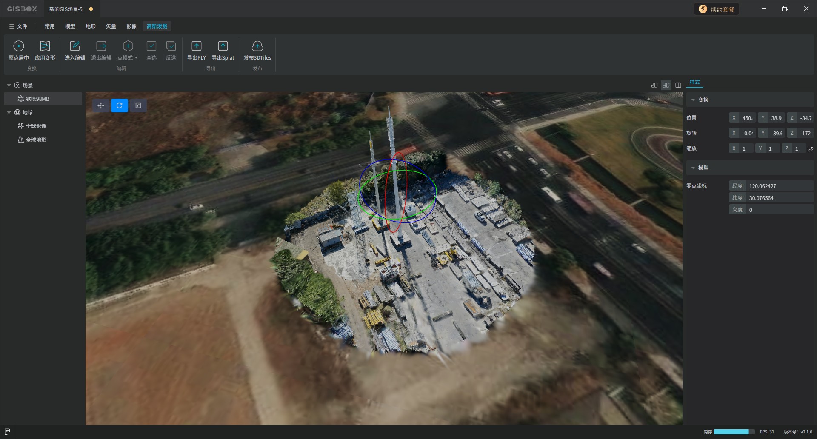This screenshot has width=817, height=439.
Task: Click the 续约套餐 renew plan button
Action: click(717, 9)
